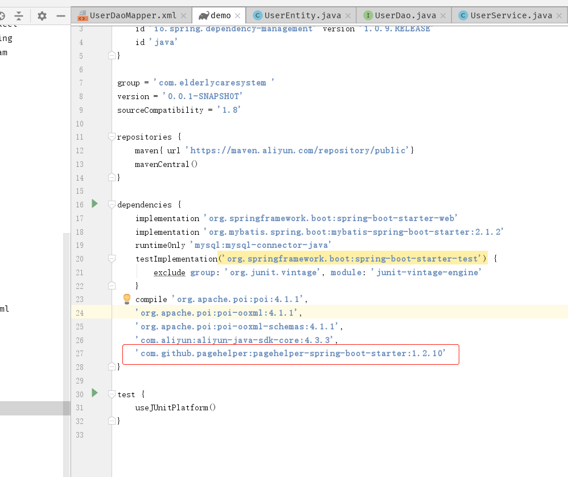Image resolution: width=568 pixels, height=477 pixels.
Task: Click useJUnitPlatform() on line 31
Action: click(x=175, y=407)
